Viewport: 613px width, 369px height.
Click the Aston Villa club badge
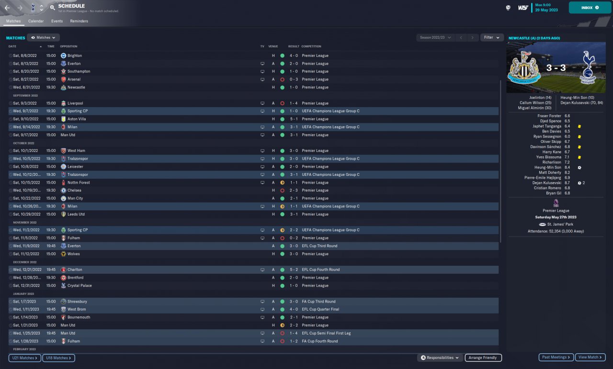(x=63, y=119)
